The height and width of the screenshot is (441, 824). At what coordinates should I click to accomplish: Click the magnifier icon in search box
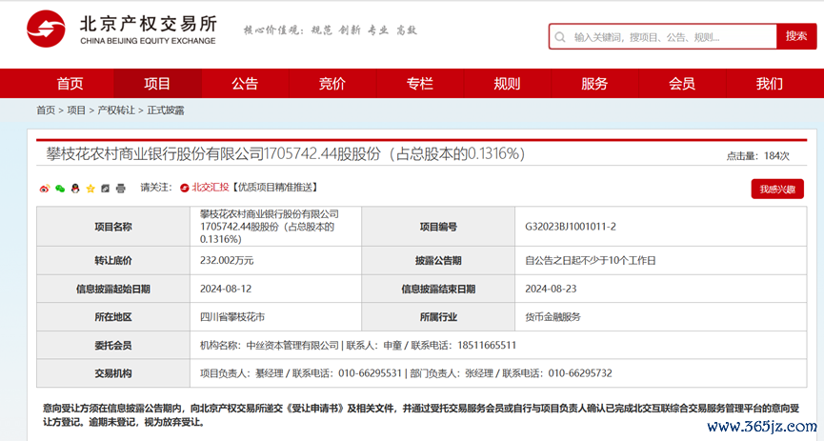[x=560, y=37]
